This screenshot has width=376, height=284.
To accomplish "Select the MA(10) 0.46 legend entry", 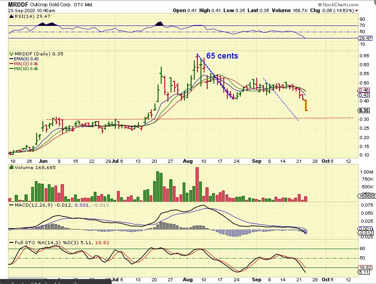I will (x=24, y=69).
